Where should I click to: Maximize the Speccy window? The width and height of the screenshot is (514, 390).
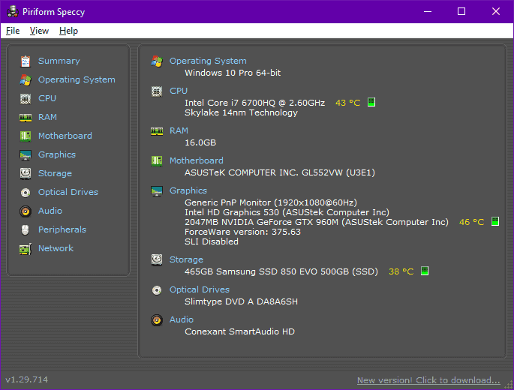[461, 11]
